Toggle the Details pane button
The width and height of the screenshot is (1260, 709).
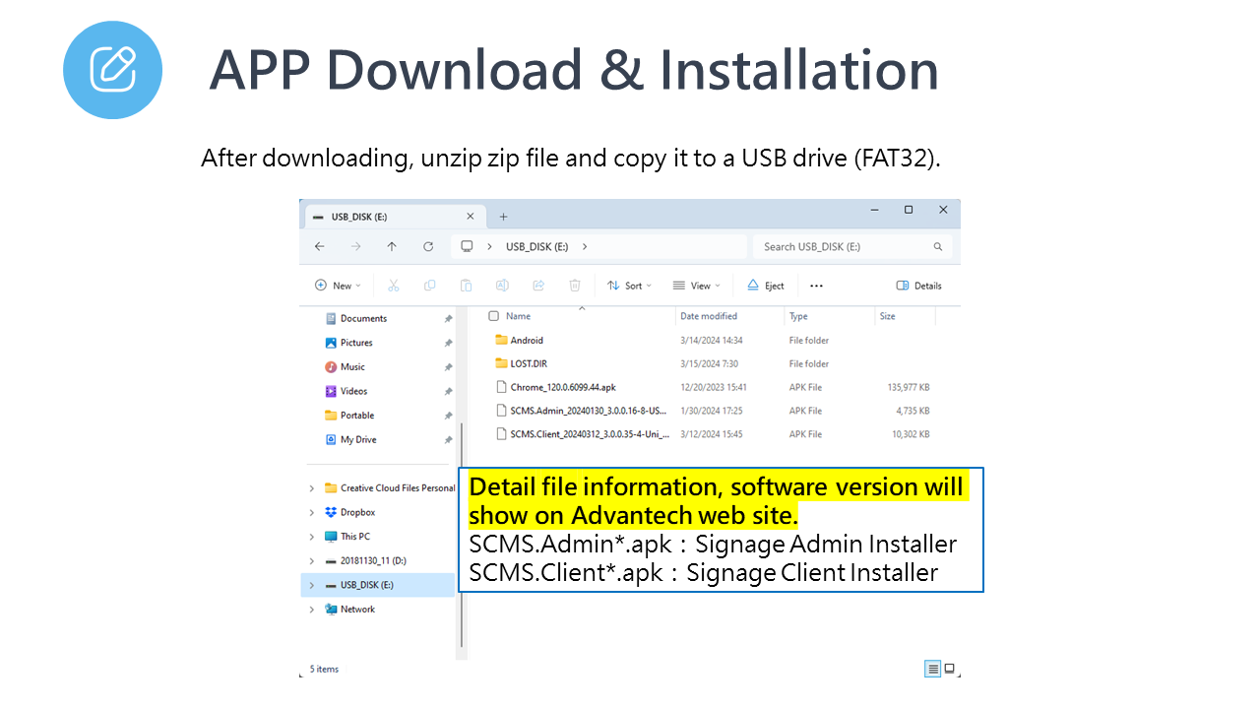(918, 286)
